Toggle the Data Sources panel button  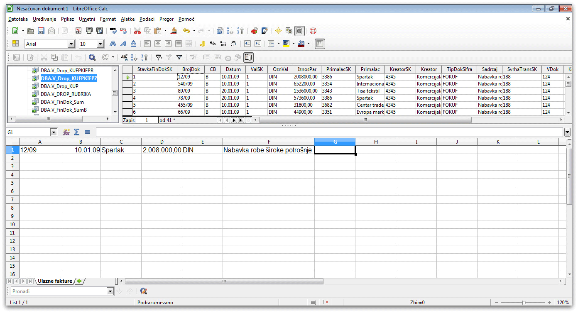[300, 31]
